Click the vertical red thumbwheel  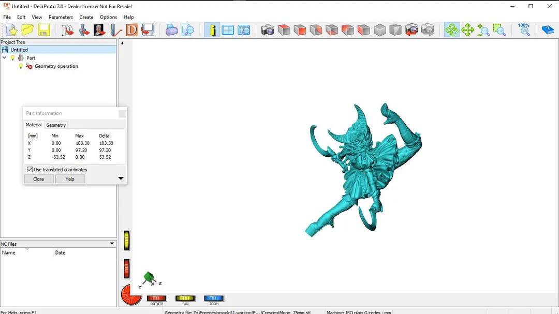[x=127, y=268]
